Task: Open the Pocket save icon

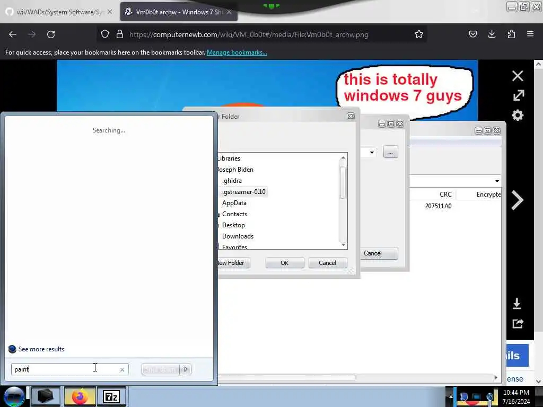Action: (473, 34)
